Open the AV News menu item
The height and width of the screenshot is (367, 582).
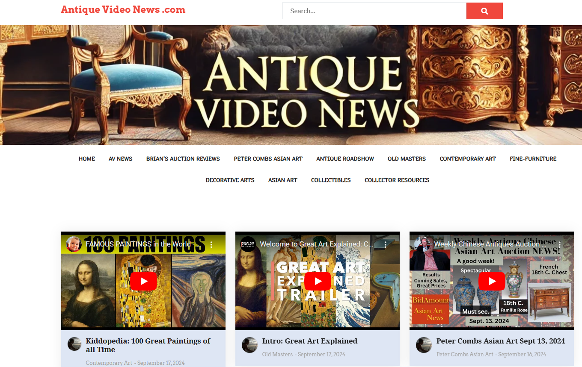120,159
